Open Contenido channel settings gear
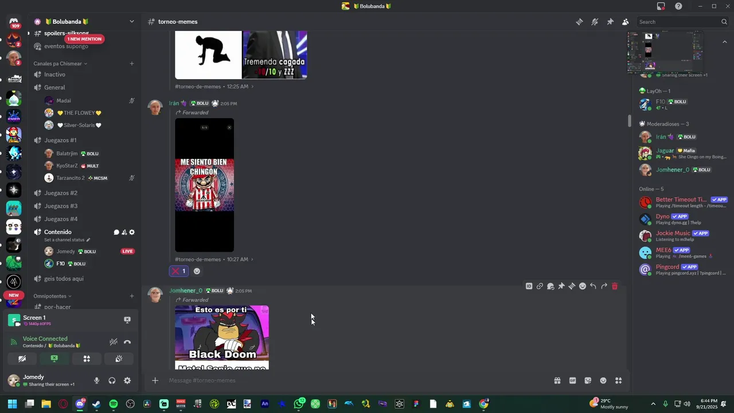734x413 pixels. [x=132, y=232]
